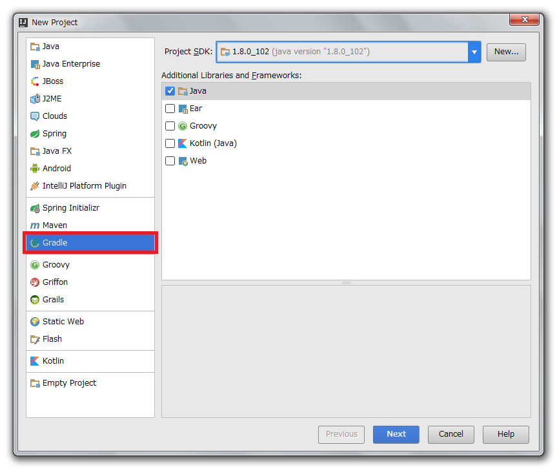Select the Android robot icon
Image resolution: width=557 pixels, height=469 pixels.
pyautogui.click(x=35, y=169)
